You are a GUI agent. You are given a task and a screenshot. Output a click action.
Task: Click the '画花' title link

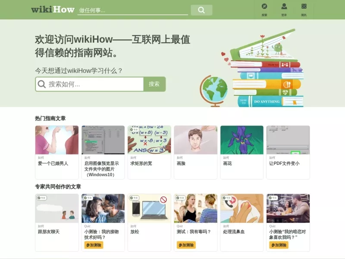click(x=227, y=164)
